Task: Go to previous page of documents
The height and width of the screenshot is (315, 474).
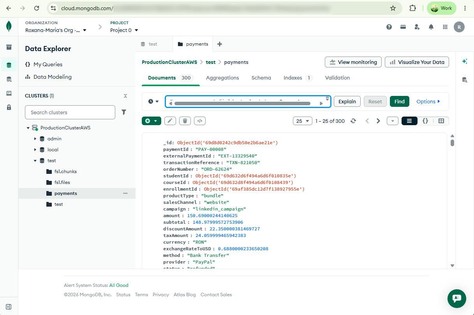Action: [x=367, y=121]
